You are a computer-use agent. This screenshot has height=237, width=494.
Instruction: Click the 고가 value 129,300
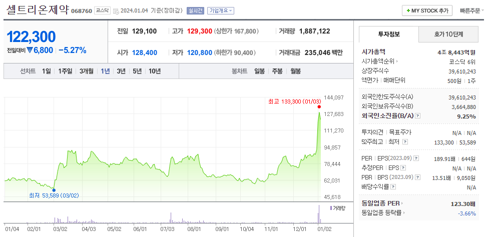pos(199,31)
